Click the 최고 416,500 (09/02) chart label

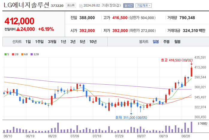point(177,60)
